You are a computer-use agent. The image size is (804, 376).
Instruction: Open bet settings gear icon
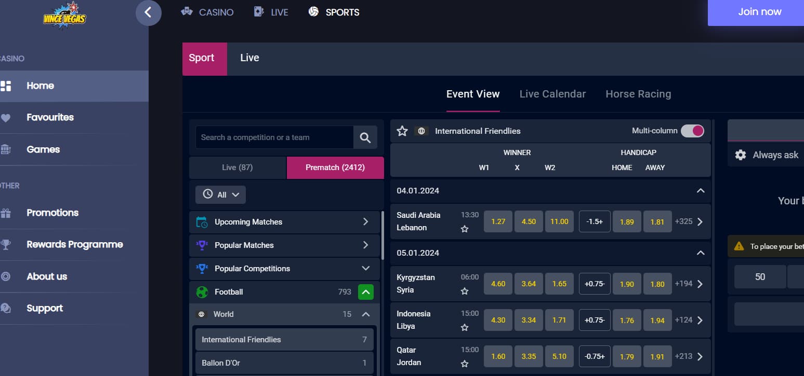(740, 155)
